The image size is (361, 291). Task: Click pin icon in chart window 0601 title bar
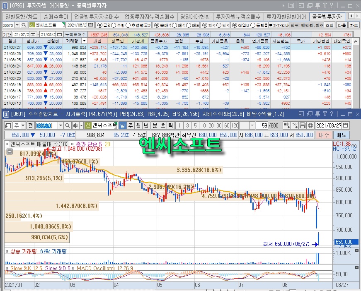pyautogui.click(x=317, y=114)
